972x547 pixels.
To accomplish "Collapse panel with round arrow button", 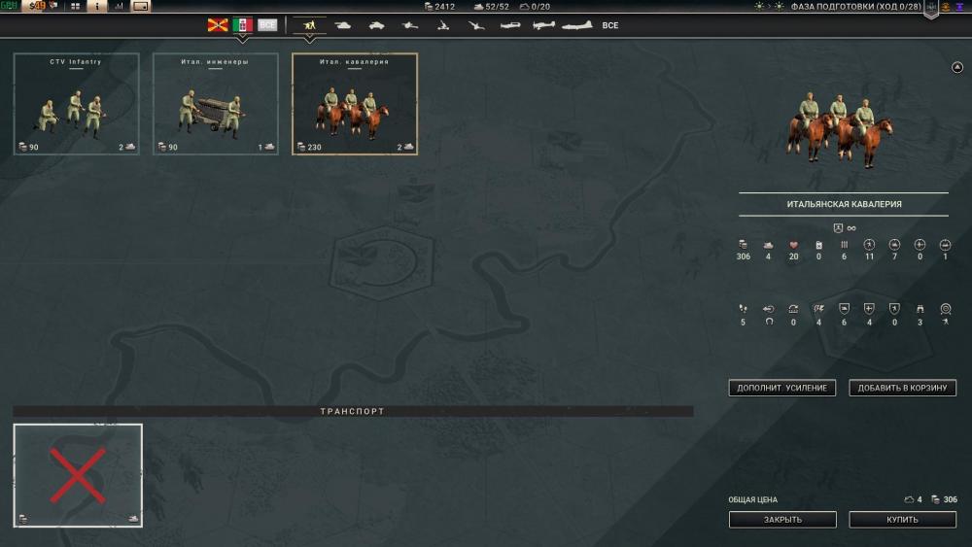I will coord(956,67).
